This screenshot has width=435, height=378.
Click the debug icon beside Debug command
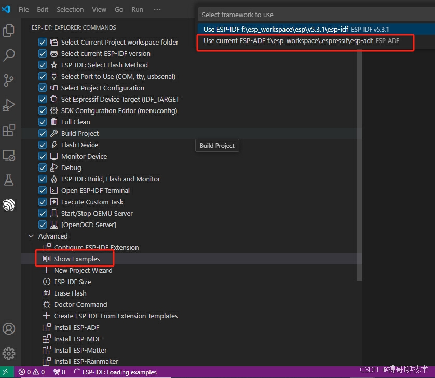click(x=54, y=167)
